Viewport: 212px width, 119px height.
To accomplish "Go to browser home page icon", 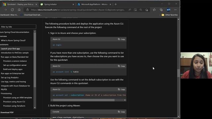I will click(x=19, y=10).
